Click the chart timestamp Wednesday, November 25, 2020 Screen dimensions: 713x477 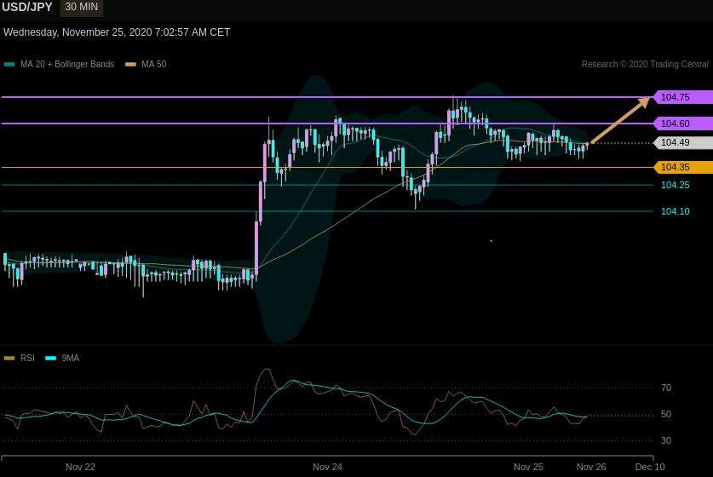tap(117, 32)
